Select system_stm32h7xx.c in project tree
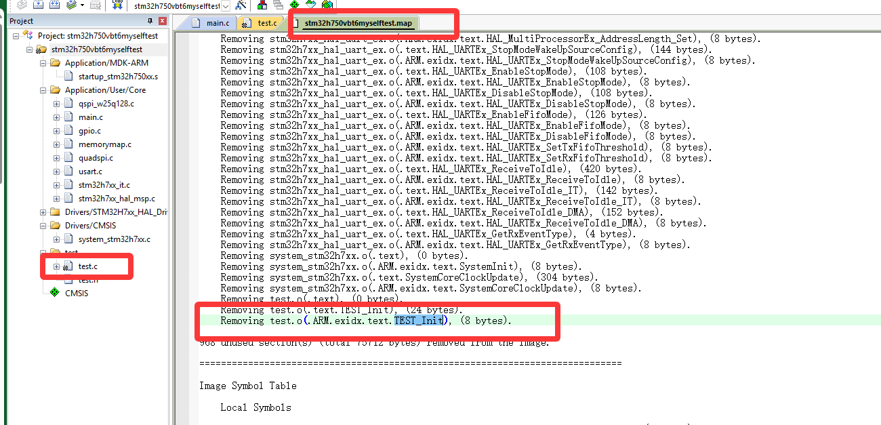Image resolution: width=881 pixels, height=425 pixels. [x=115, y=239]
